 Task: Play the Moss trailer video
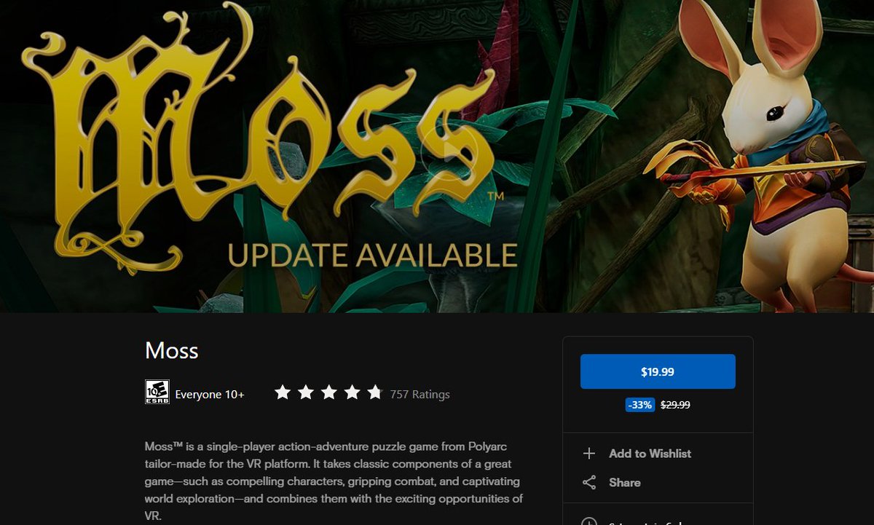point(444,152)
